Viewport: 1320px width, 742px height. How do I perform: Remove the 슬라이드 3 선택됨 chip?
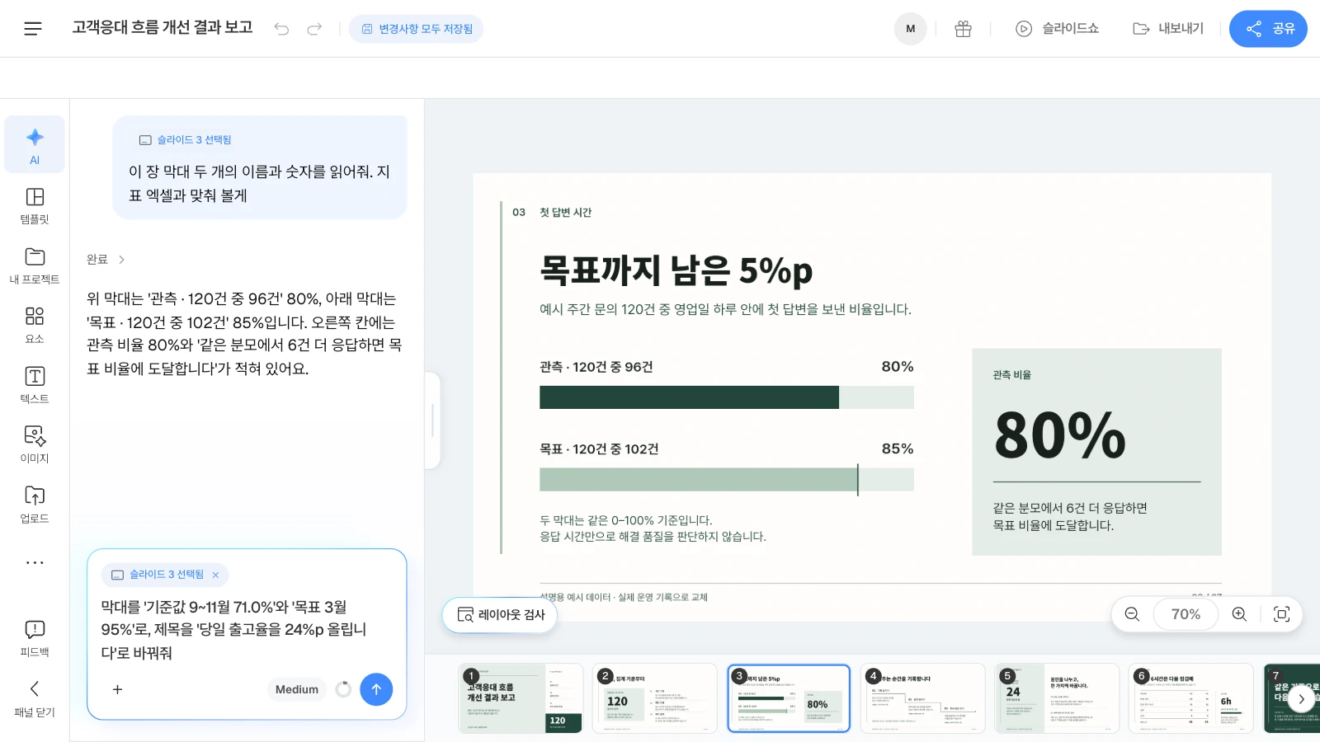pos(215,575)
